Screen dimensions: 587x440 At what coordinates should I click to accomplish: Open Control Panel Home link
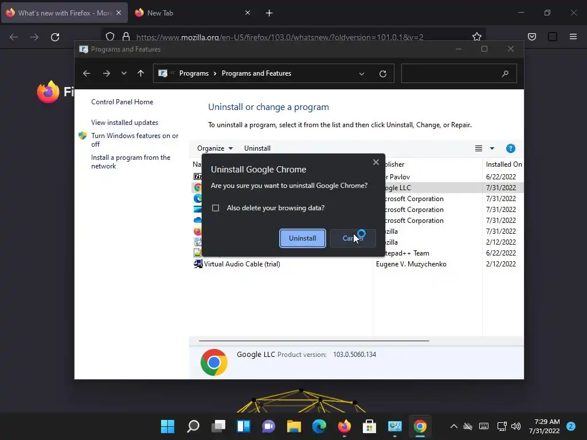[x=122, y=102]
